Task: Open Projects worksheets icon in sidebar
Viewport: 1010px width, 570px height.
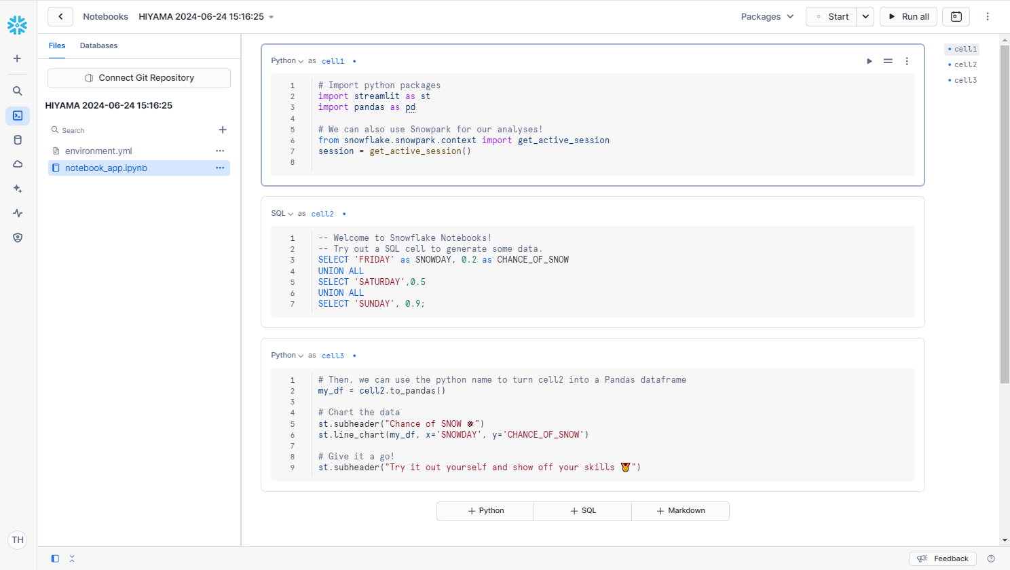Action: (18, 115)
